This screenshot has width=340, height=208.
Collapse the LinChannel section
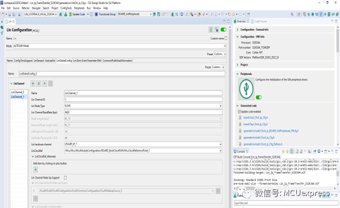[x=11, y=84]
